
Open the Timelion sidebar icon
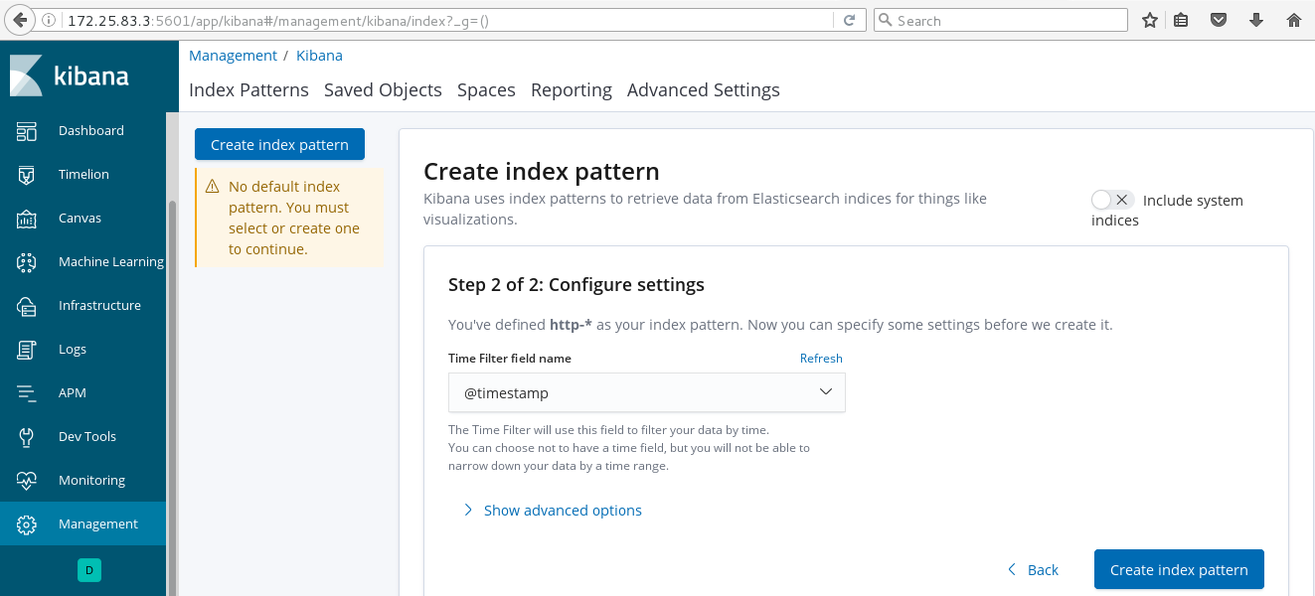tap(27, 175)
